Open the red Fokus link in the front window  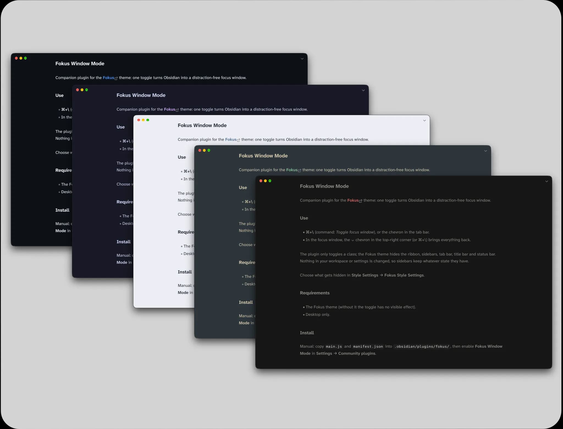point(353,200)
